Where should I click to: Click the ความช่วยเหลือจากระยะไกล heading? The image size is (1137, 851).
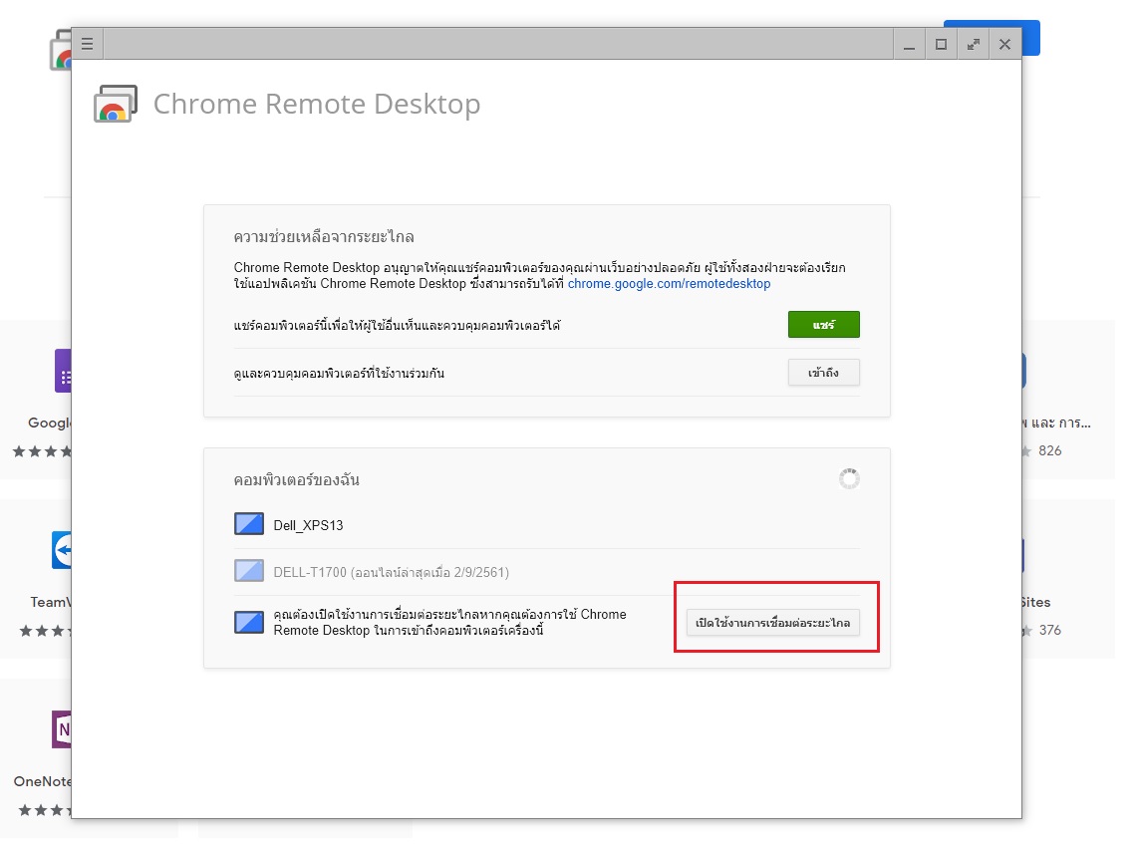[324, 237]
